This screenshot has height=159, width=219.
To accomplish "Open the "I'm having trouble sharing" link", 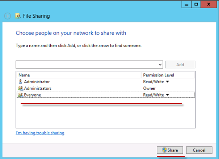I will point(40,133).
